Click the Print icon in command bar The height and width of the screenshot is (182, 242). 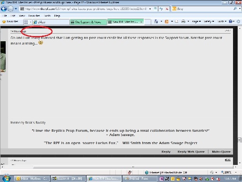tap(183, 21)
